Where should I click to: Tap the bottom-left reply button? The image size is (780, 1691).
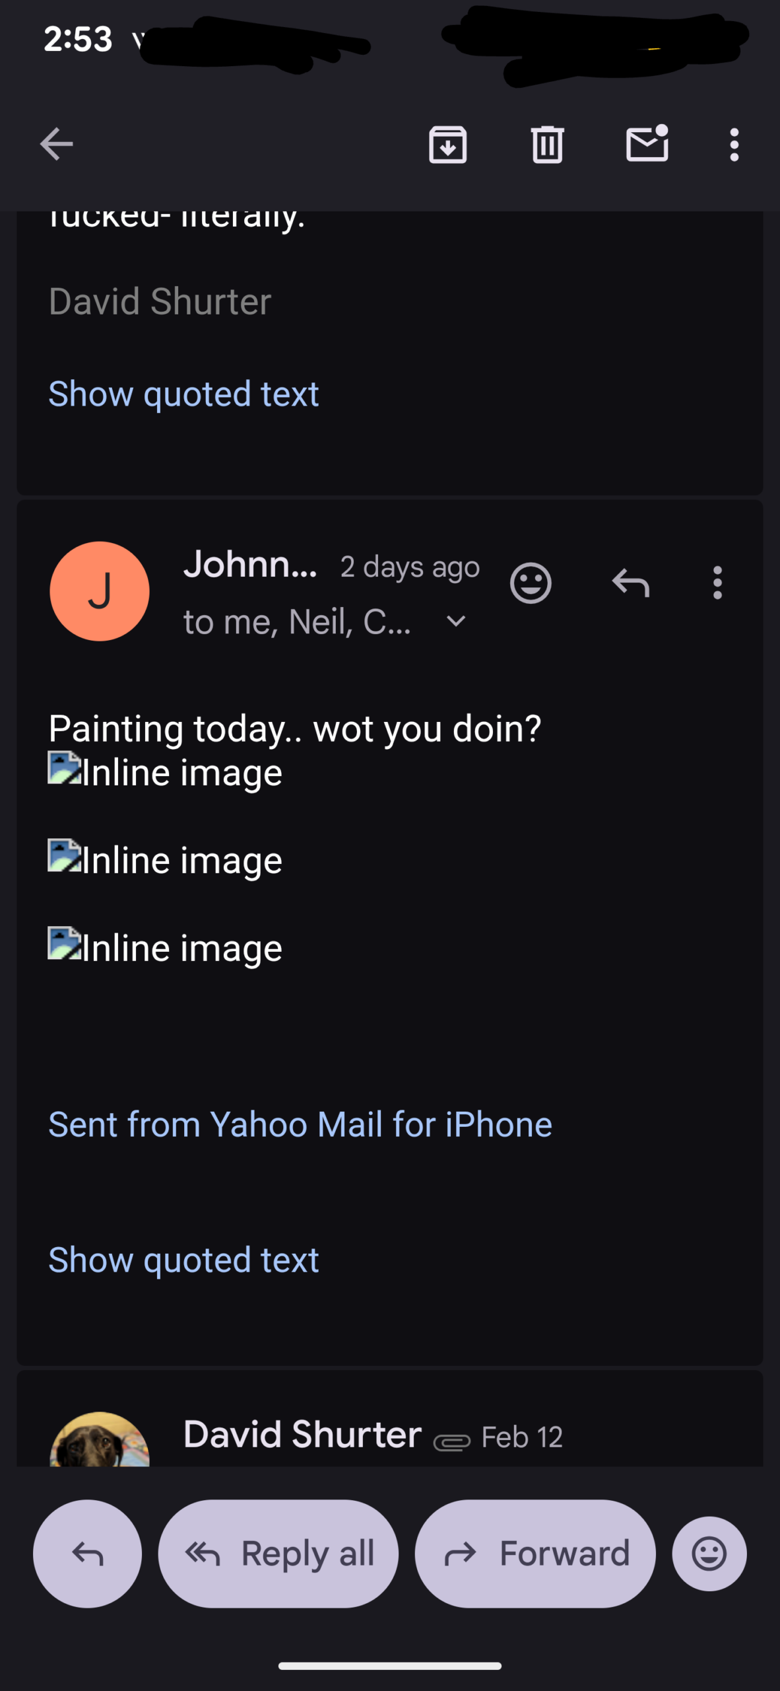(x=87, y=1554)
